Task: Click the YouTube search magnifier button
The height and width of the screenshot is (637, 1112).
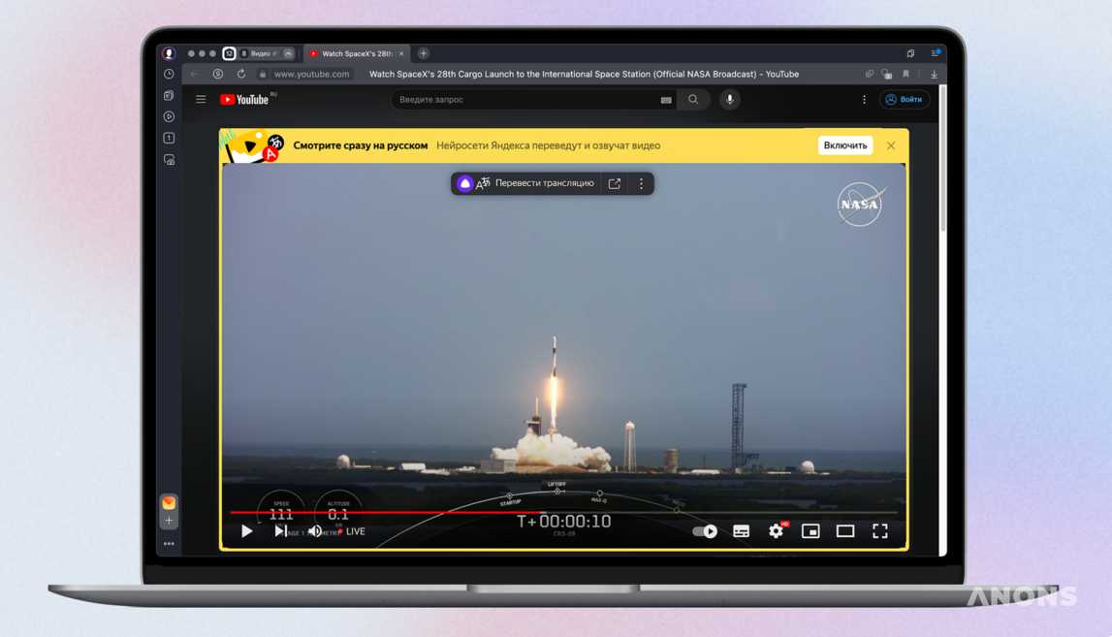Action: 693,99
